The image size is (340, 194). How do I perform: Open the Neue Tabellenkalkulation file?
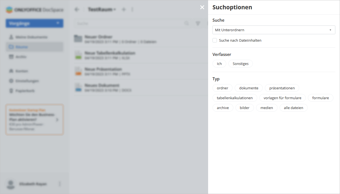coord(141,55)
